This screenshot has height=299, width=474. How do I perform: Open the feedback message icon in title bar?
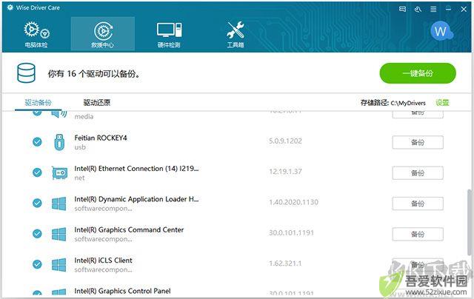tap(402, 9)
